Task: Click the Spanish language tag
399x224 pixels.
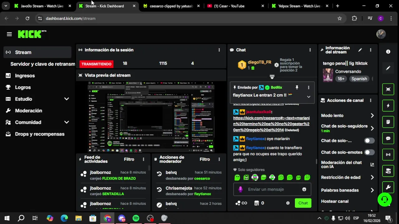Action: point(359,79)
